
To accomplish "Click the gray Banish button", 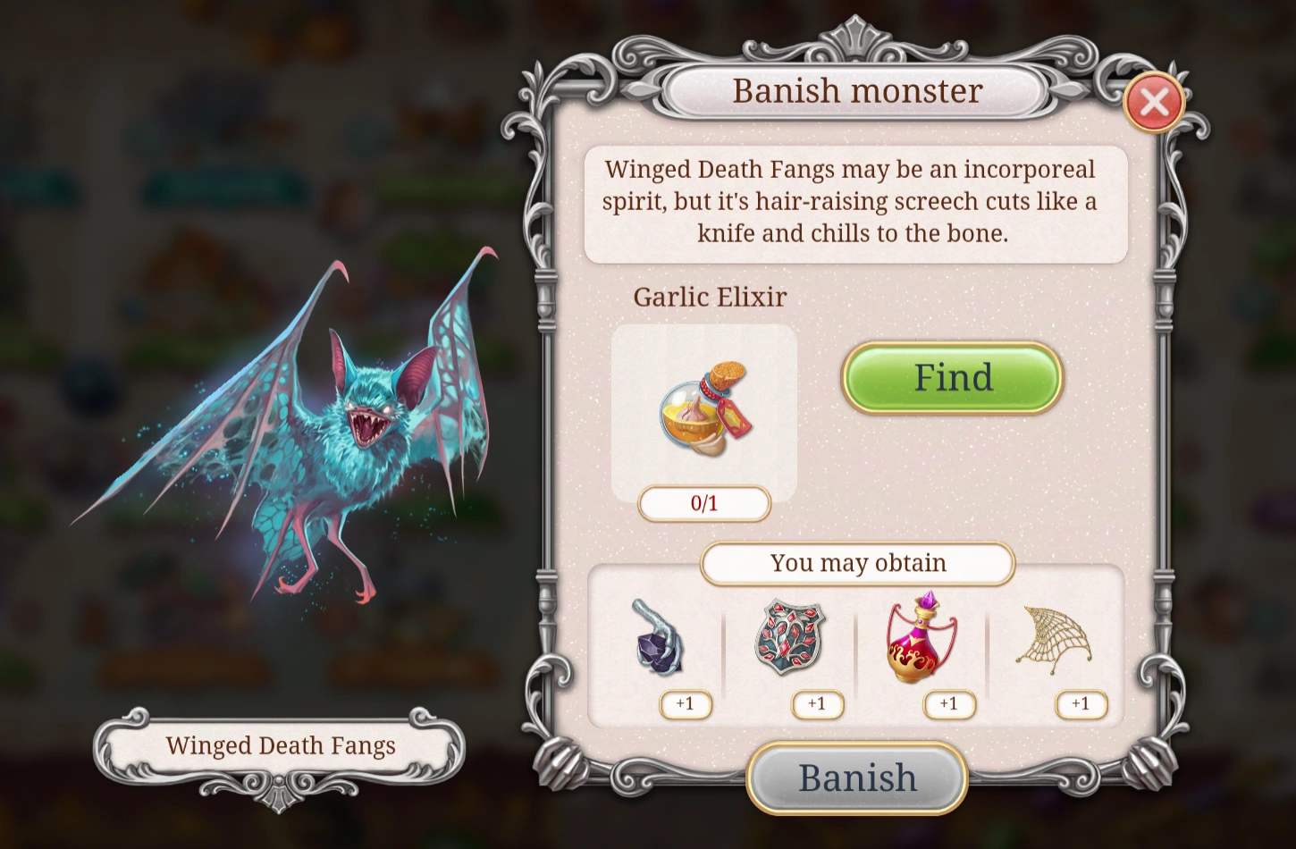I will 857,778.
